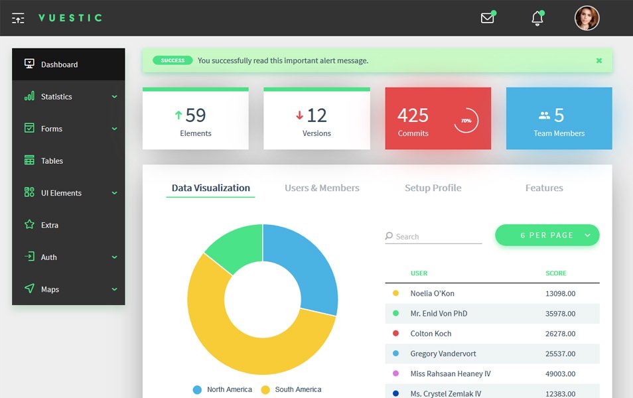Collapse the sidebar with the menu toggle icon
This screenshot has height=398, width=633.
(x=18, y=18)
